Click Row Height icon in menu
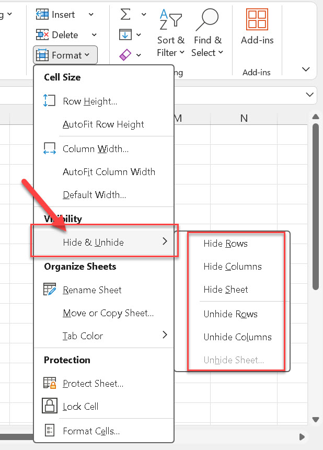The width and height of the screenshot is (323, 450). click(49, 101)
